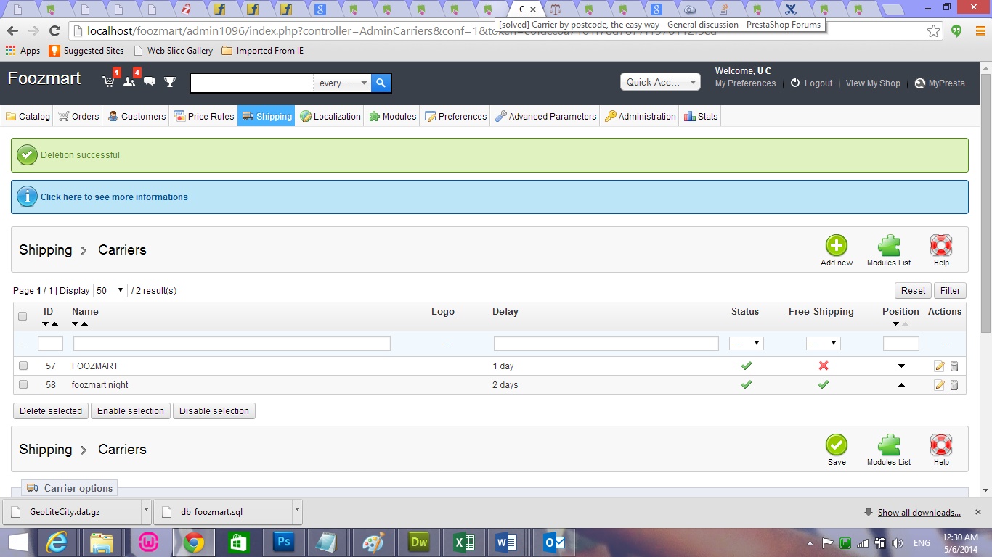This screenshot has height=557, width=992.
Task: Log out via the Logout link
Action: [812, 83]
